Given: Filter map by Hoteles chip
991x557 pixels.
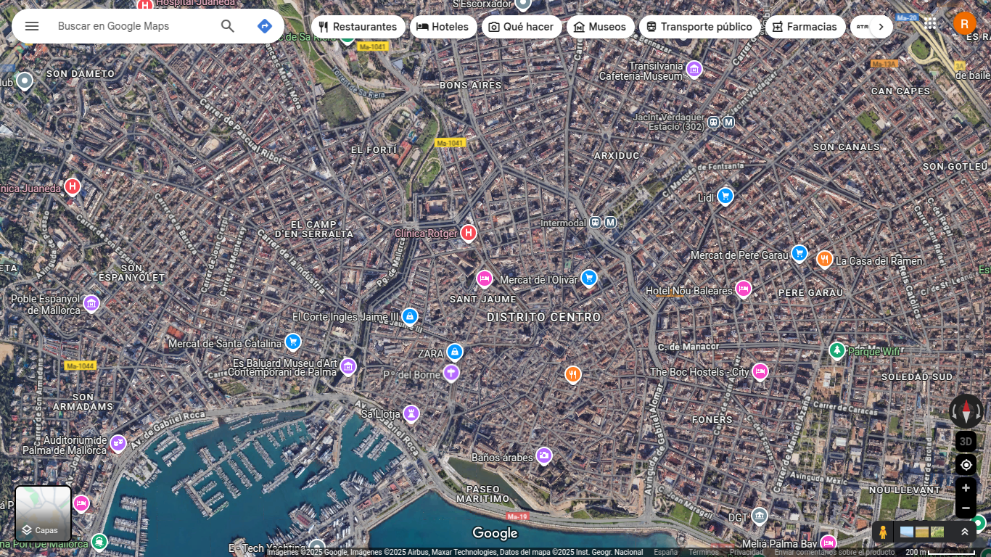Looking at the screenshot, I should click(443, 27).
